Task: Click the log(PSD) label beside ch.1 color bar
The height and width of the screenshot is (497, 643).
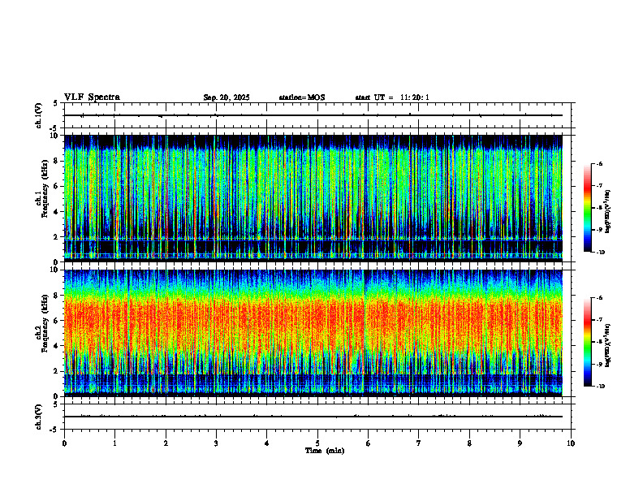Action: point(609,212)
